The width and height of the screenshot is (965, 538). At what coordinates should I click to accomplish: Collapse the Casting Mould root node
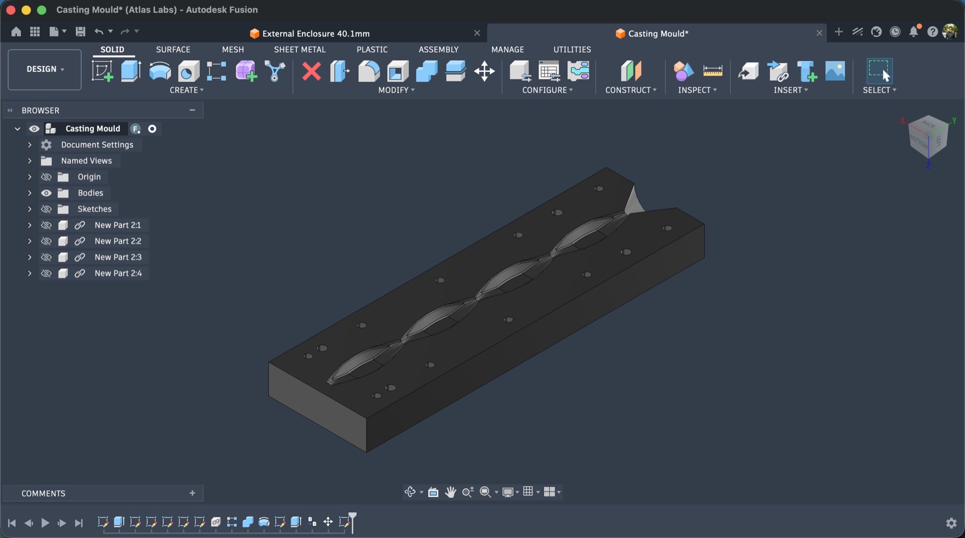(x=17, y=129)
